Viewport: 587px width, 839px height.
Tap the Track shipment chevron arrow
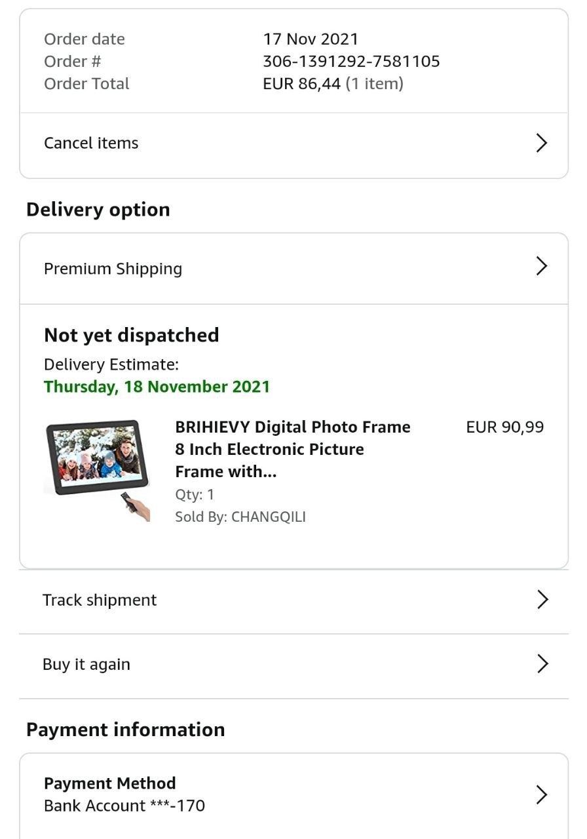[542, 599]
